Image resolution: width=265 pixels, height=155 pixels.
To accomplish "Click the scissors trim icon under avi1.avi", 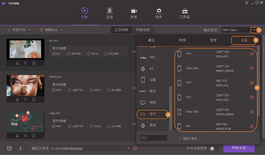I will [17, 63].
